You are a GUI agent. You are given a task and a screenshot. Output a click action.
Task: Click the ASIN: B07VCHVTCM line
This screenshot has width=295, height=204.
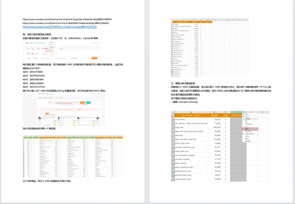(x=34, y=87)
